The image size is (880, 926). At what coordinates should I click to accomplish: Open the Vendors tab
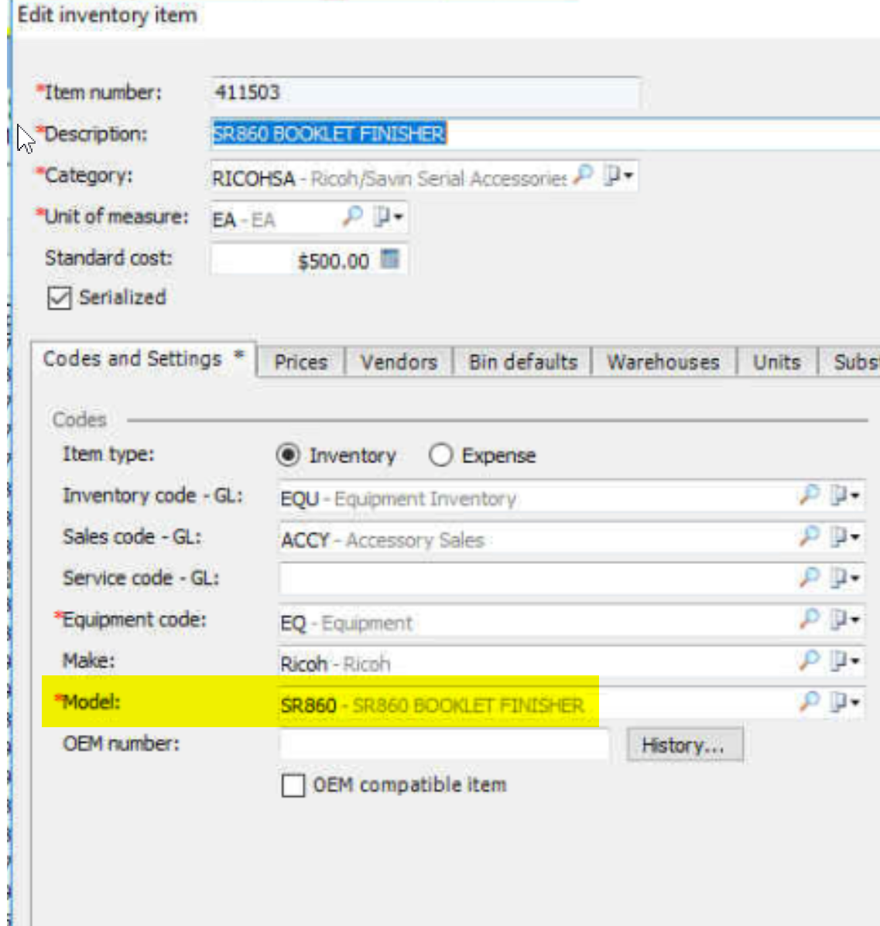pyautogui.click(x=399, y=361)
